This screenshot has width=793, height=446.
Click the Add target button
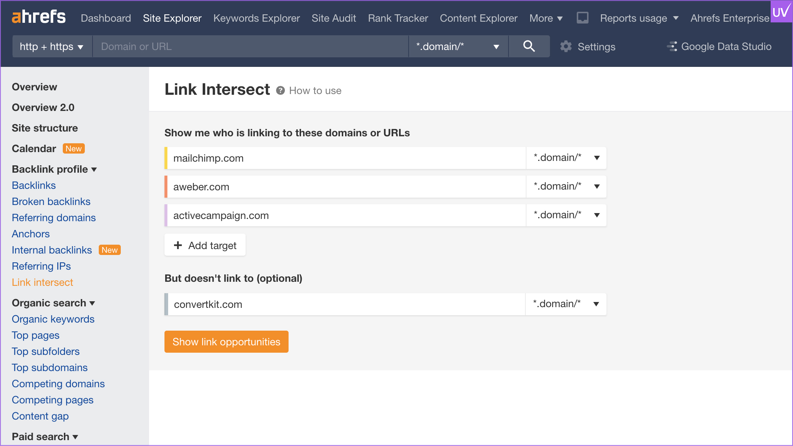(205, 245)
